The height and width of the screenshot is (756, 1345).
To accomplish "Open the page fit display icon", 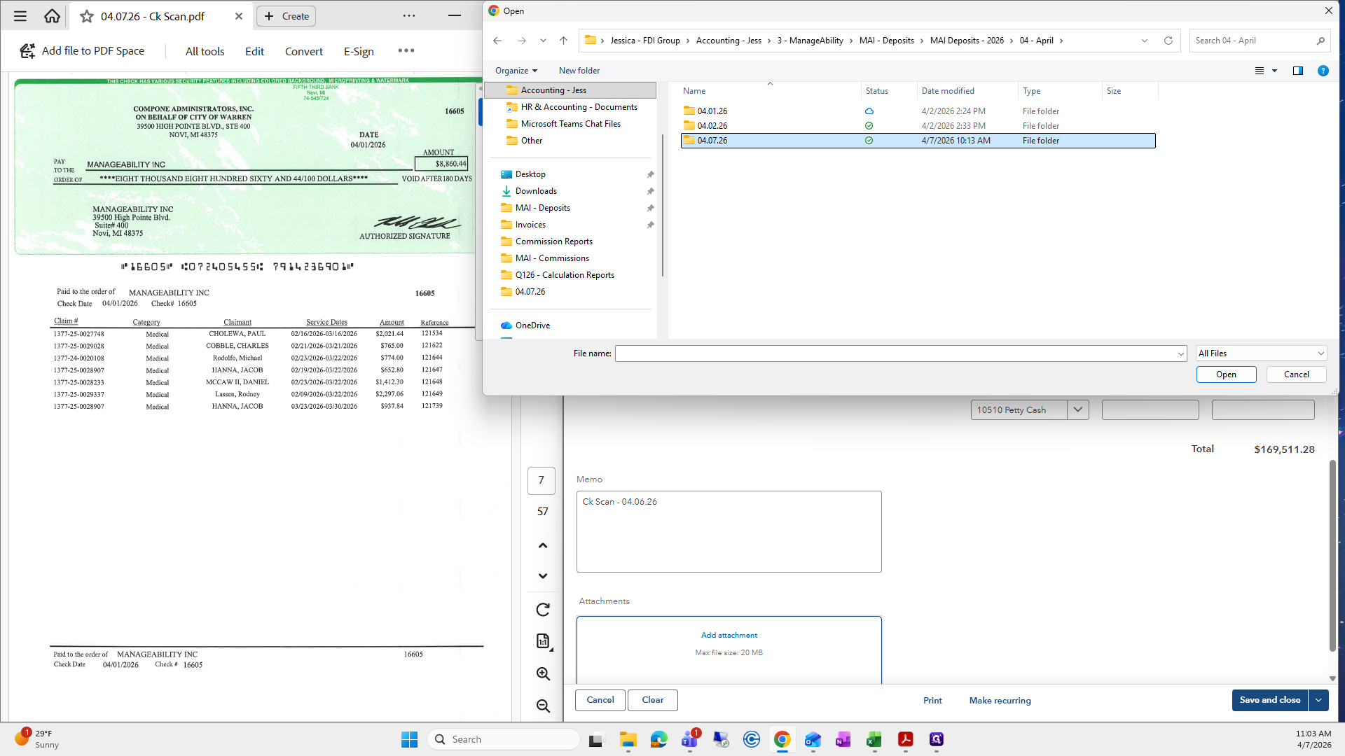I will (x=544, y=641).
